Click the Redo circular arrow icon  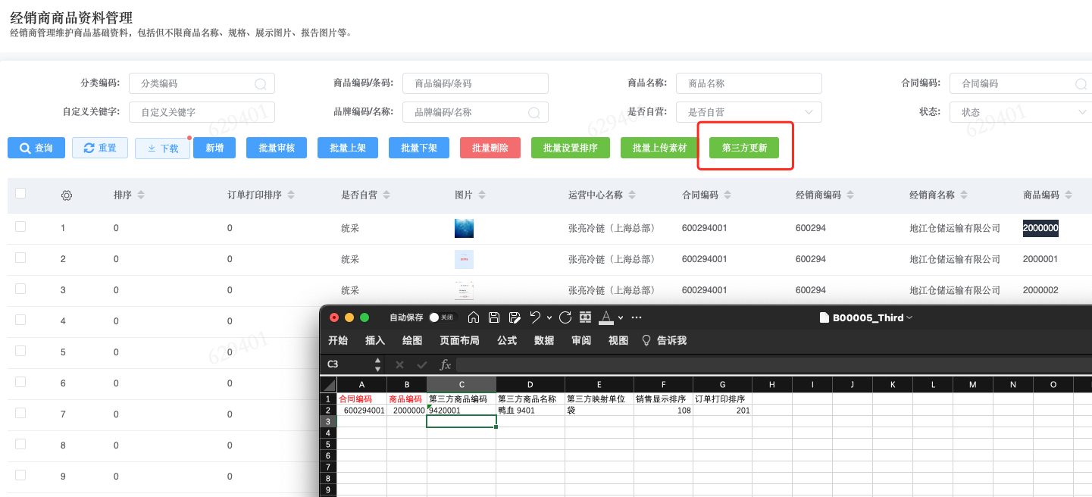click(x=565, y=317)
